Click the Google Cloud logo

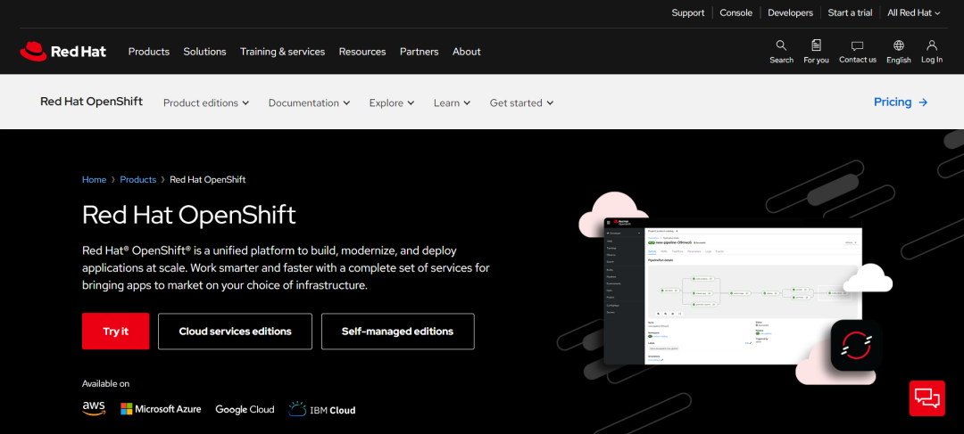[245, 409]
